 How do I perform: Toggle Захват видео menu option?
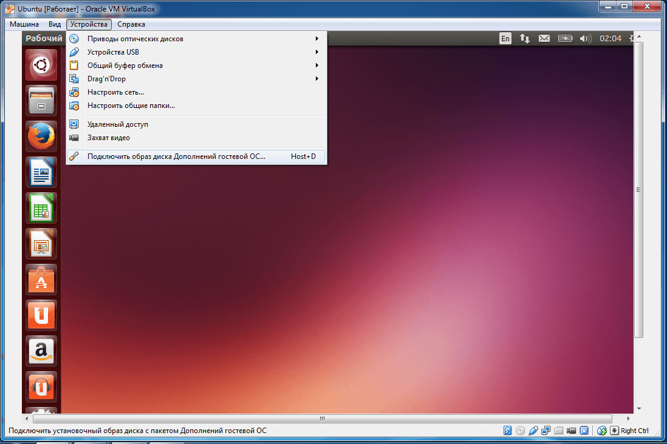coord(197,138)
